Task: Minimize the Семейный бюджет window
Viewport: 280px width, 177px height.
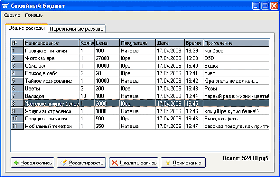Action: pyautogui.click(x=256, y=6)
